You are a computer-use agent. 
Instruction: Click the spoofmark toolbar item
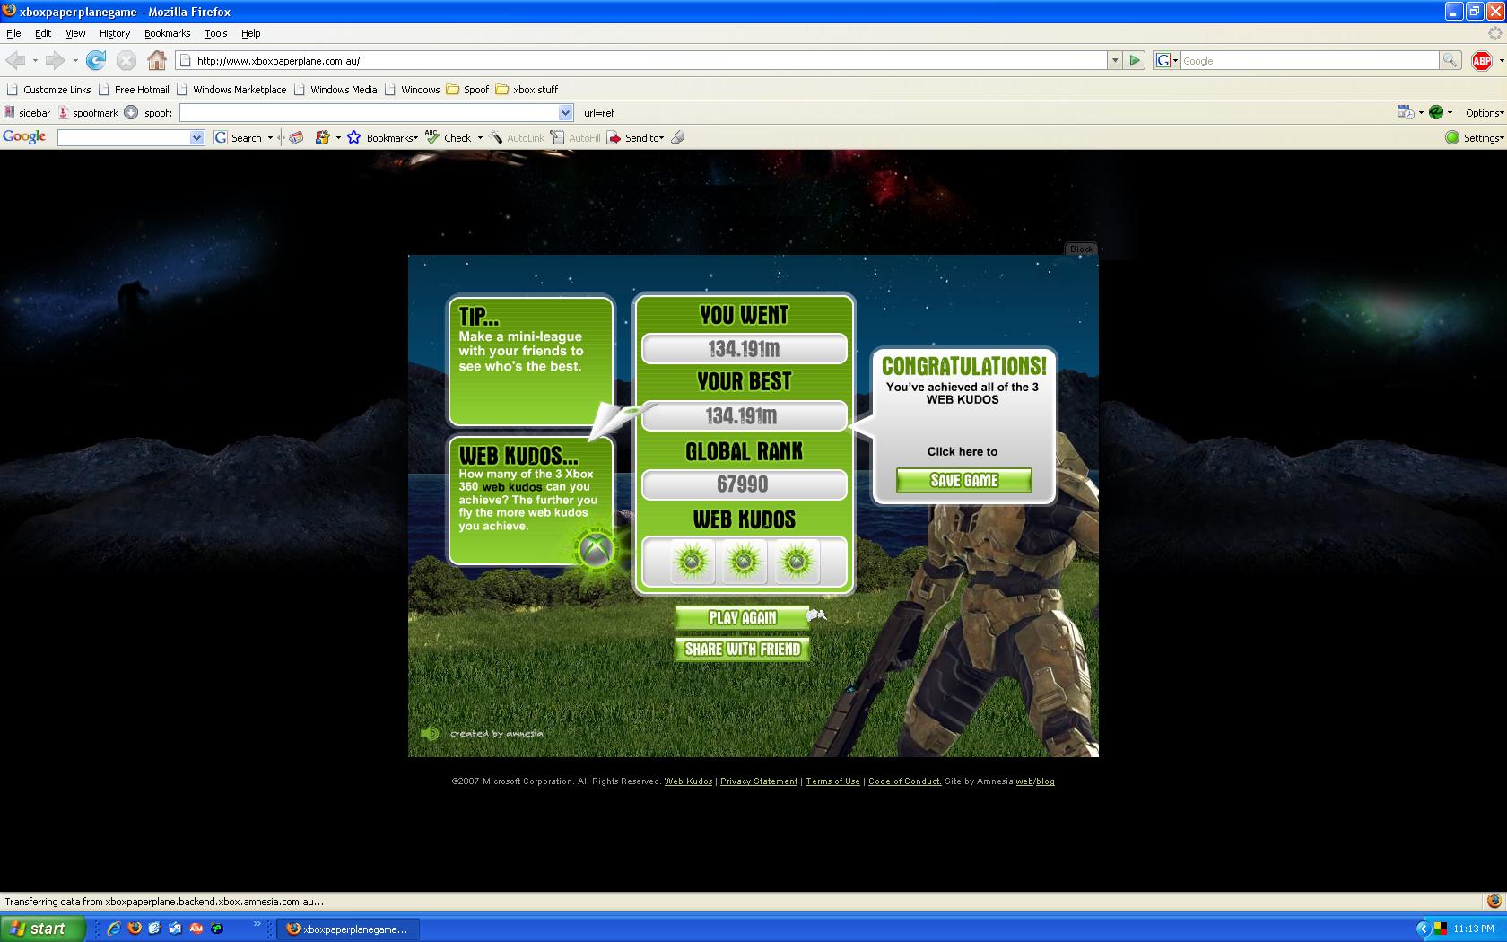coord(89,113)
